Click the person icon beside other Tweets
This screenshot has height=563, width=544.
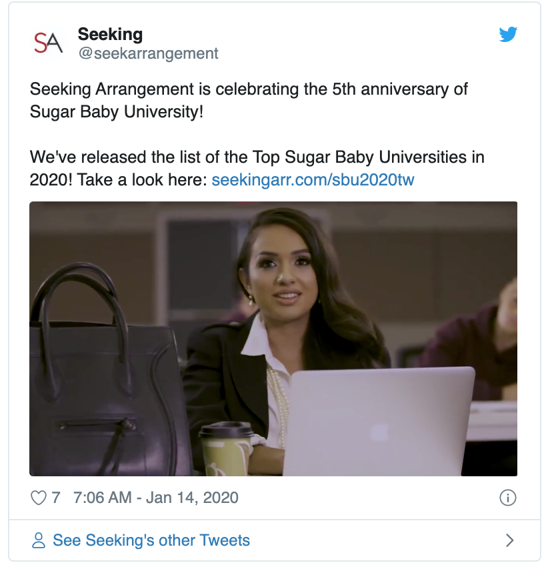[x=39, y=540]
